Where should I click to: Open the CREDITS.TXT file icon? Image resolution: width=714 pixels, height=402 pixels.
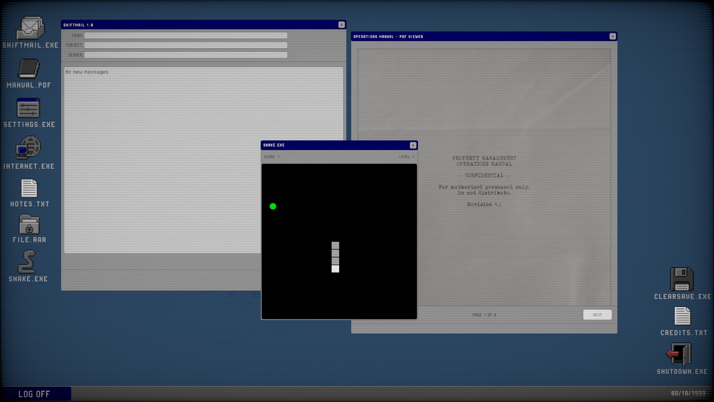[682, 316]
